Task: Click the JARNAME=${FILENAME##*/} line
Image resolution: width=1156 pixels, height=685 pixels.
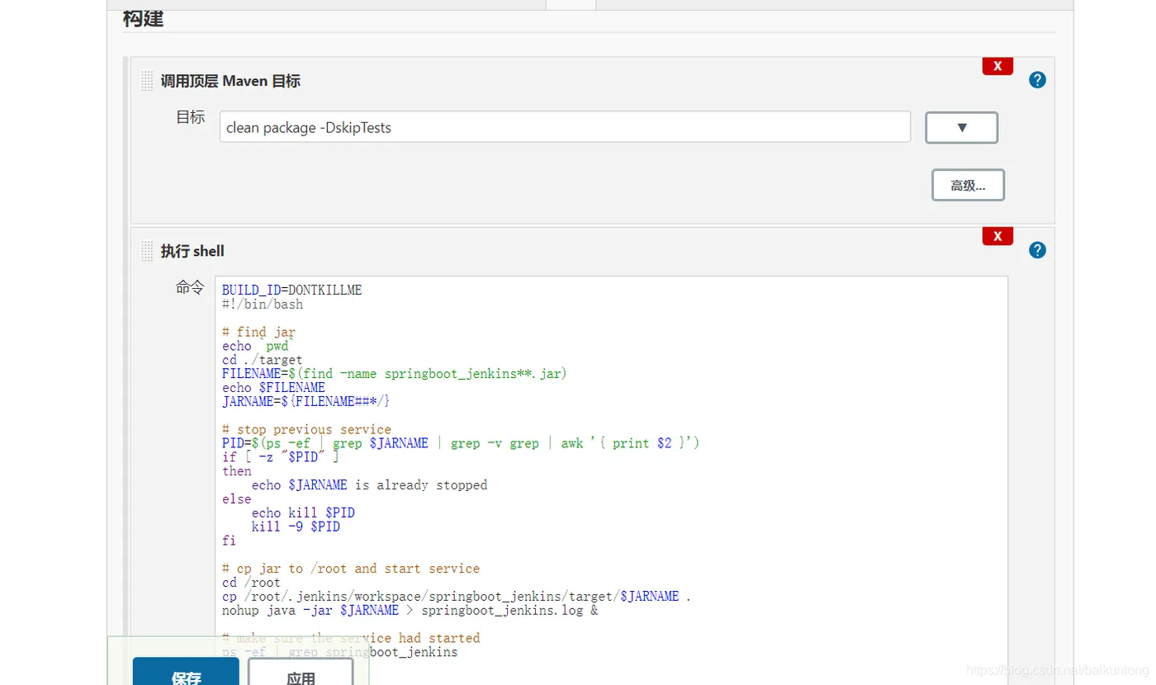Action: (306, 401)
